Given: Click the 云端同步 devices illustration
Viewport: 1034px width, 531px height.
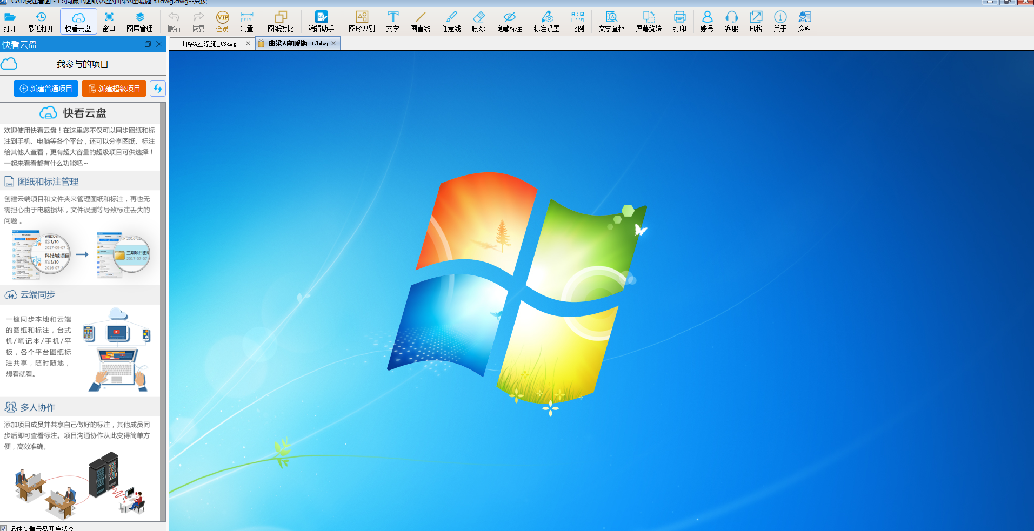Looking at the screenshot, I should [117, 349].
